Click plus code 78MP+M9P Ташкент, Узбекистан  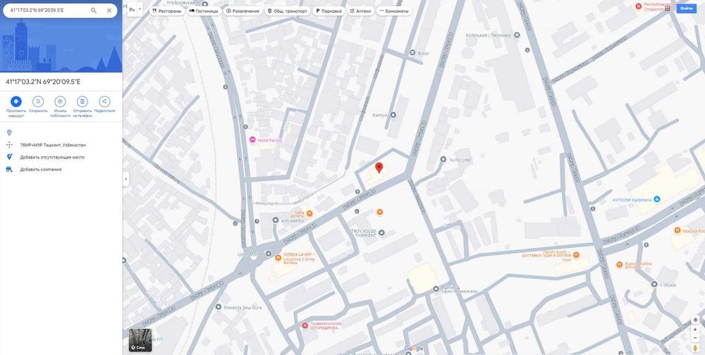[53, 145]
